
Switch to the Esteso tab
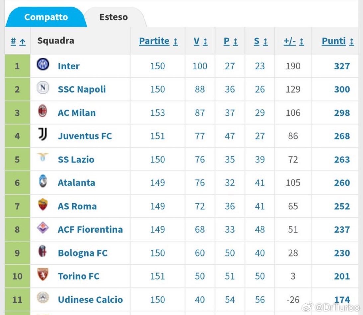(x=113, y=17)
